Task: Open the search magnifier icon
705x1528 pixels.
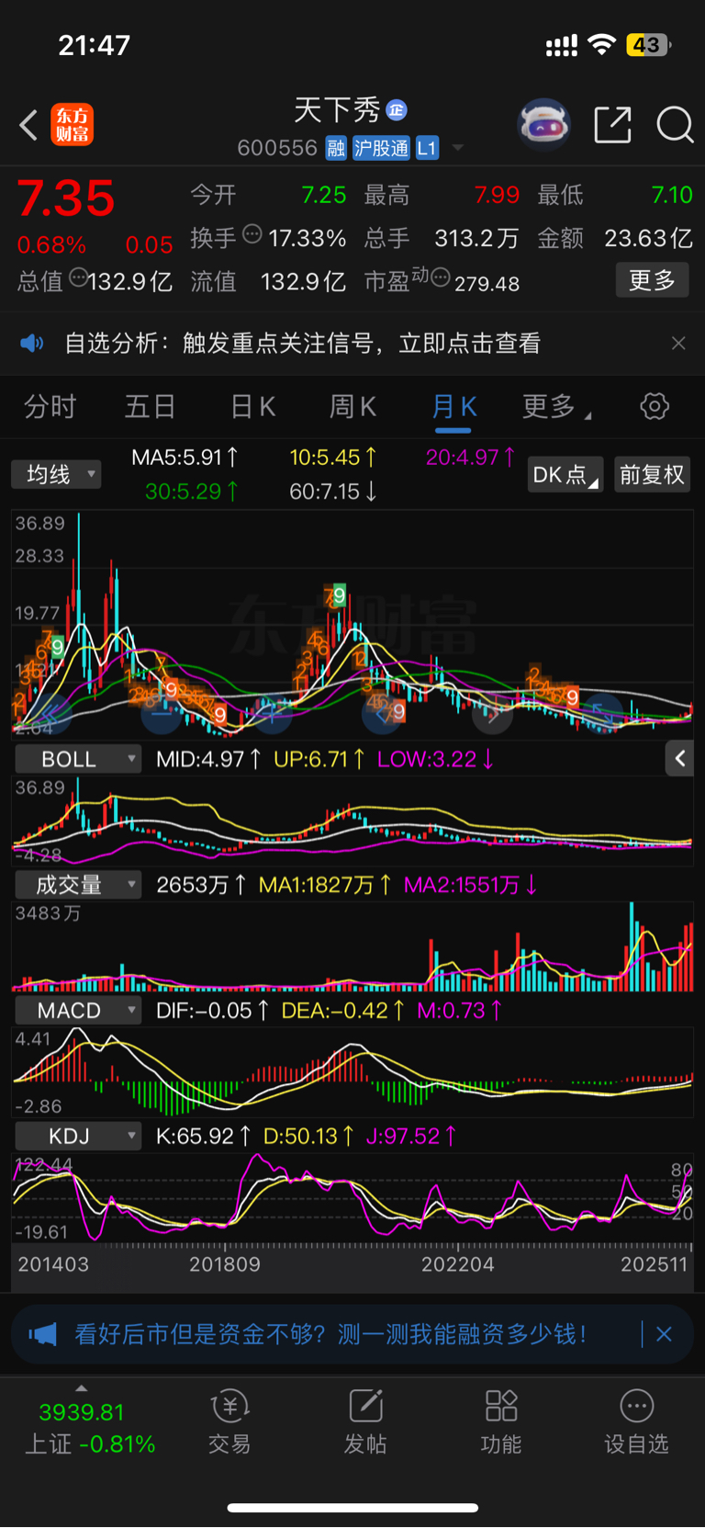Action: 675,125
